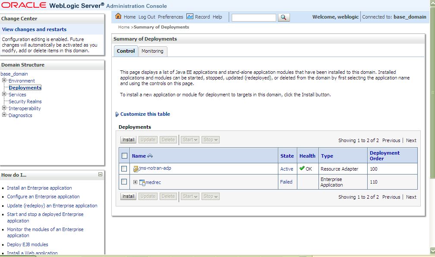The width and height of the screenshot is (435, 257).
Task: Switch to the Monitoring tab
Action: (153, 51)
